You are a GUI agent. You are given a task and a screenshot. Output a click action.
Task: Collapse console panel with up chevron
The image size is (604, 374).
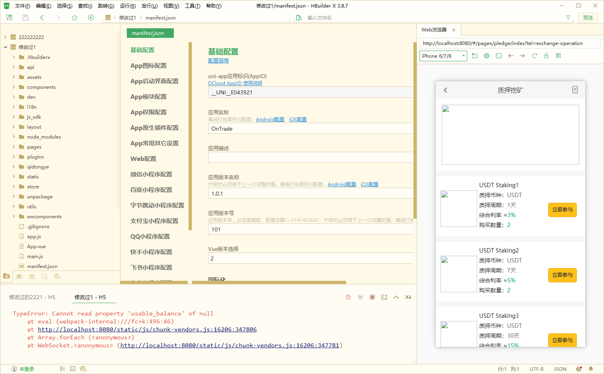[396, 297]
